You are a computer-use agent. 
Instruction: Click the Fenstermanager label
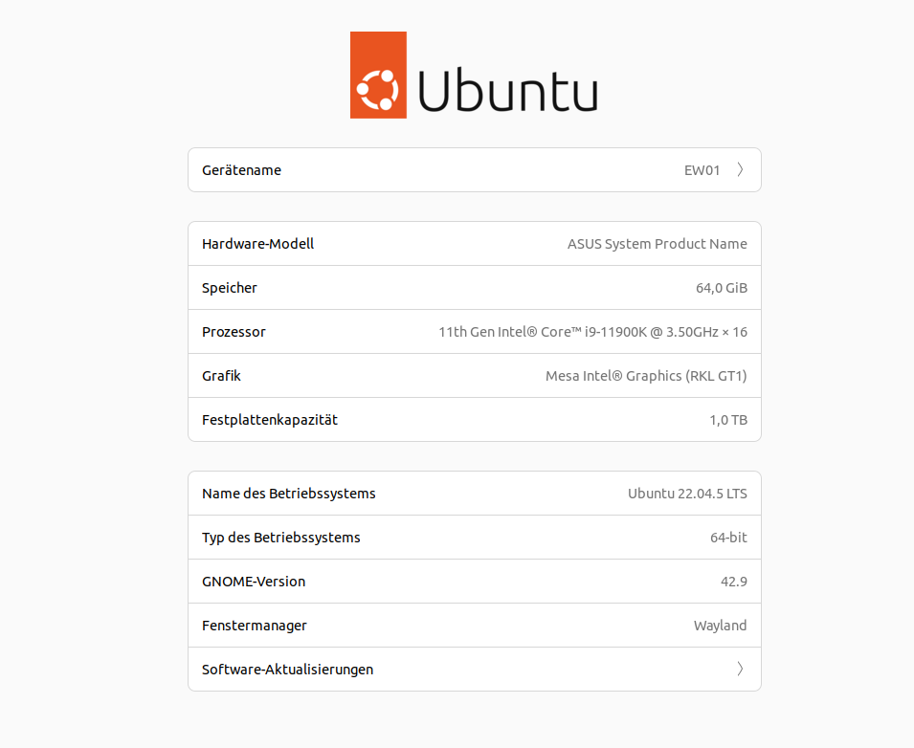pyautogui.click(x=255, y=626)
